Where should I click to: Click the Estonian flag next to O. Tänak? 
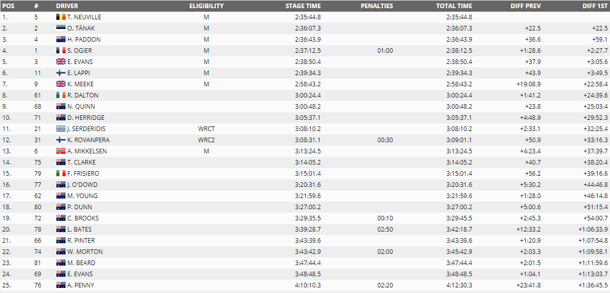[x=60, y=28]
